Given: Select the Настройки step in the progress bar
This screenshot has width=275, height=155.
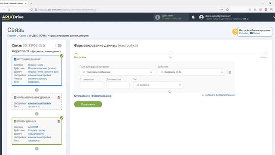Looking at the screenshot, I should (x=76, y=53).
